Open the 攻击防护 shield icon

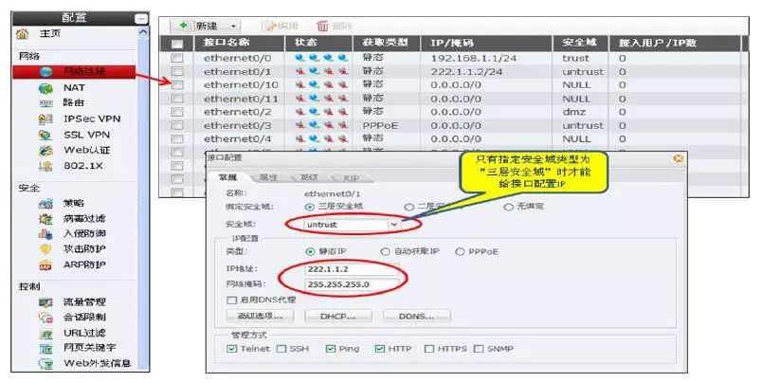pyautogui.click(x=45, y=249)
